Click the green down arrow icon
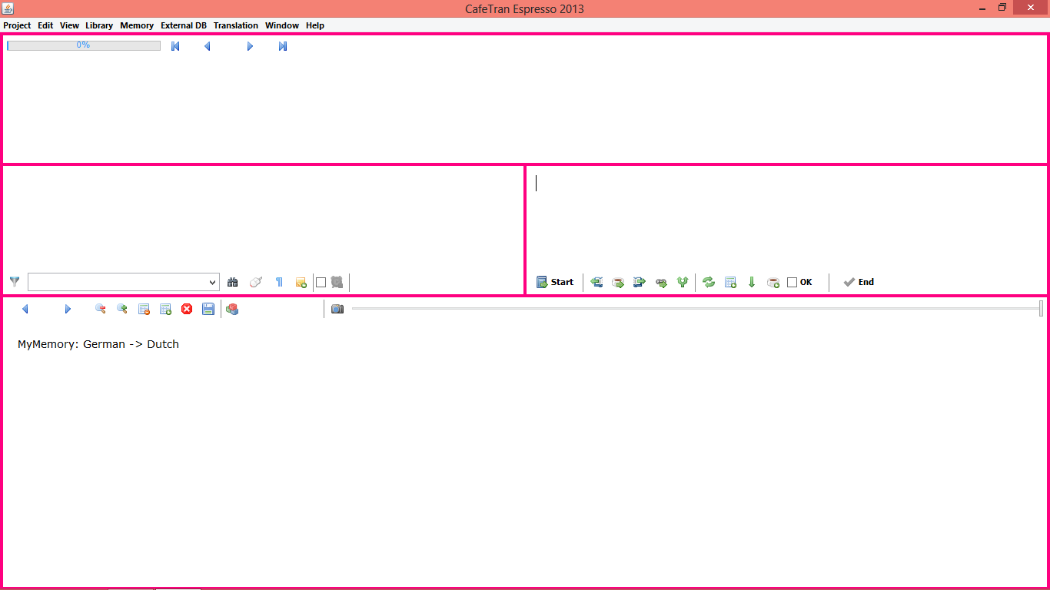 tap(752, 282)
